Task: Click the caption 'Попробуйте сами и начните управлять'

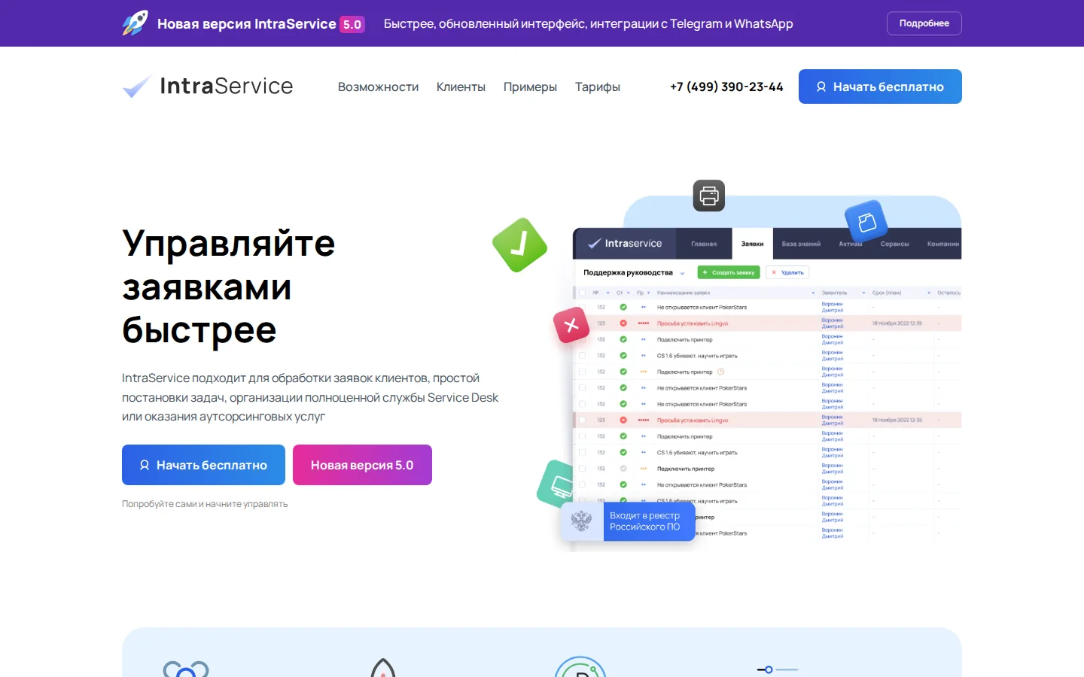Action: click(x=205, y=504)
